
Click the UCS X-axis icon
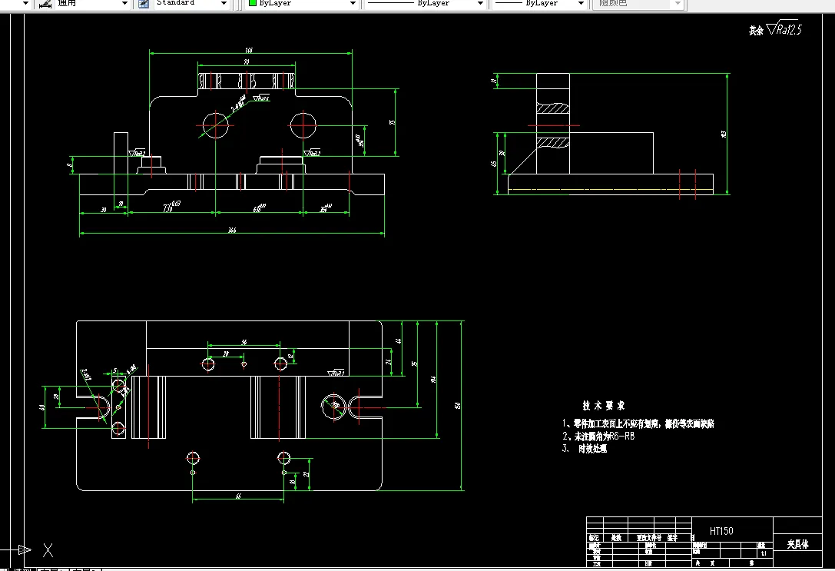coord(48,550)
